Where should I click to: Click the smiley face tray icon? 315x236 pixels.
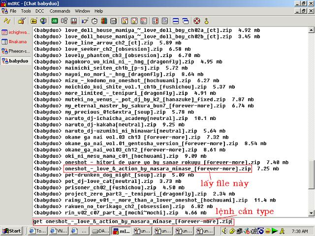click(x=268, y=231)
